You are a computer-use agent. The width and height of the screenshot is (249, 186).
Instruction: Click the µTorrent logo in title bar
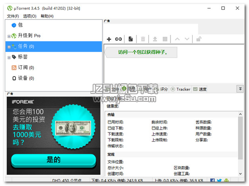[x=10, y=8]
